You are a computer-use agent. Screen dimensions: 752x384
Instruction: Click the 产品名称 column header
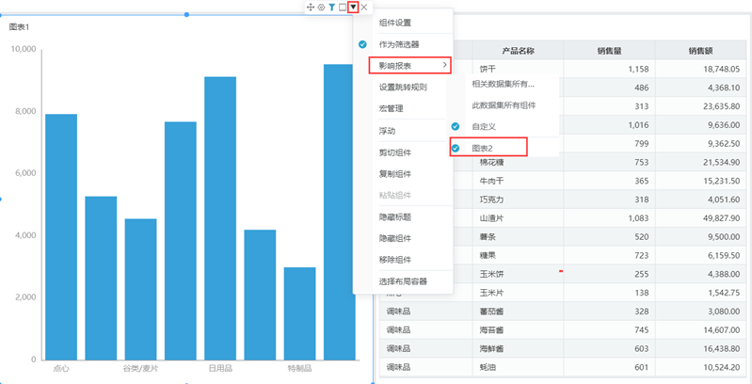pos(519,50)
